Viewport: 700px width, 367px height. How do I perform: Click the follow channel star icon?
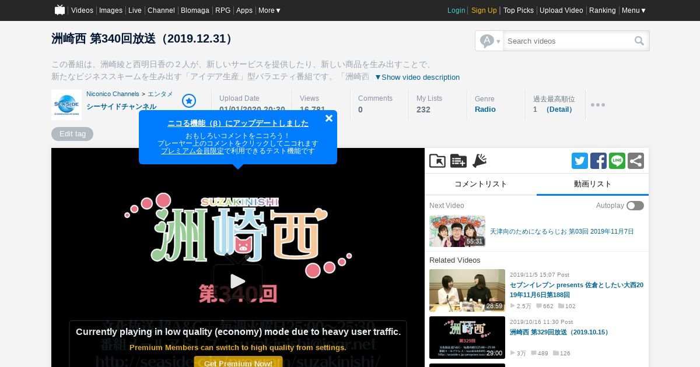[x=189, y=101]
